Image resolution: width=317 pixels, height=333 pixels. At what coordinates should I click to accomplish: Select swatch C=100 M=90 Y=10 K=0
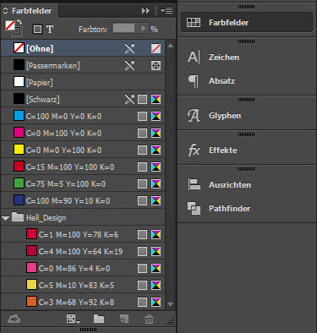[83, 200]
